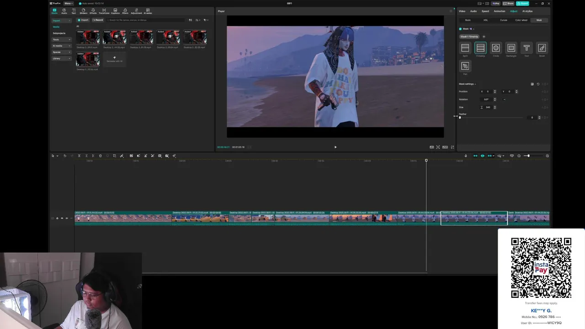Click the Record button
The width and height of the screenshot is (585, 329).
pos(98,20)
